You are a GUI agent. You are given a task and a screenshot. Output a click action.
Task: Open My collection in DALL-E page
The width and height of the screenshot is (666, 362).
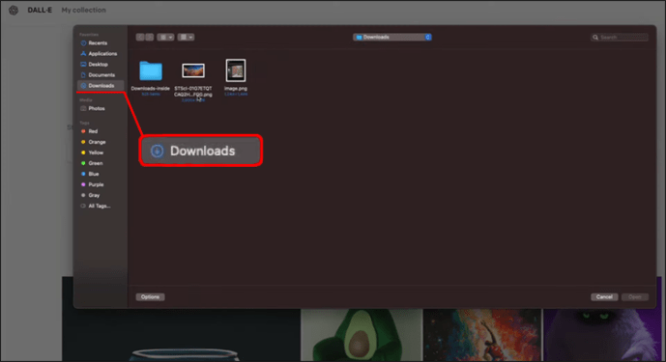(84, 10)
